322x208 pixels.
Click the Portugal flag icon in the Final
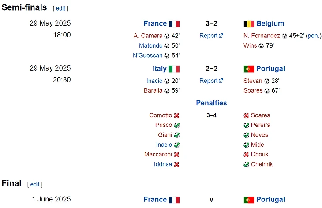pyautogui.click(x=249, y=200)
